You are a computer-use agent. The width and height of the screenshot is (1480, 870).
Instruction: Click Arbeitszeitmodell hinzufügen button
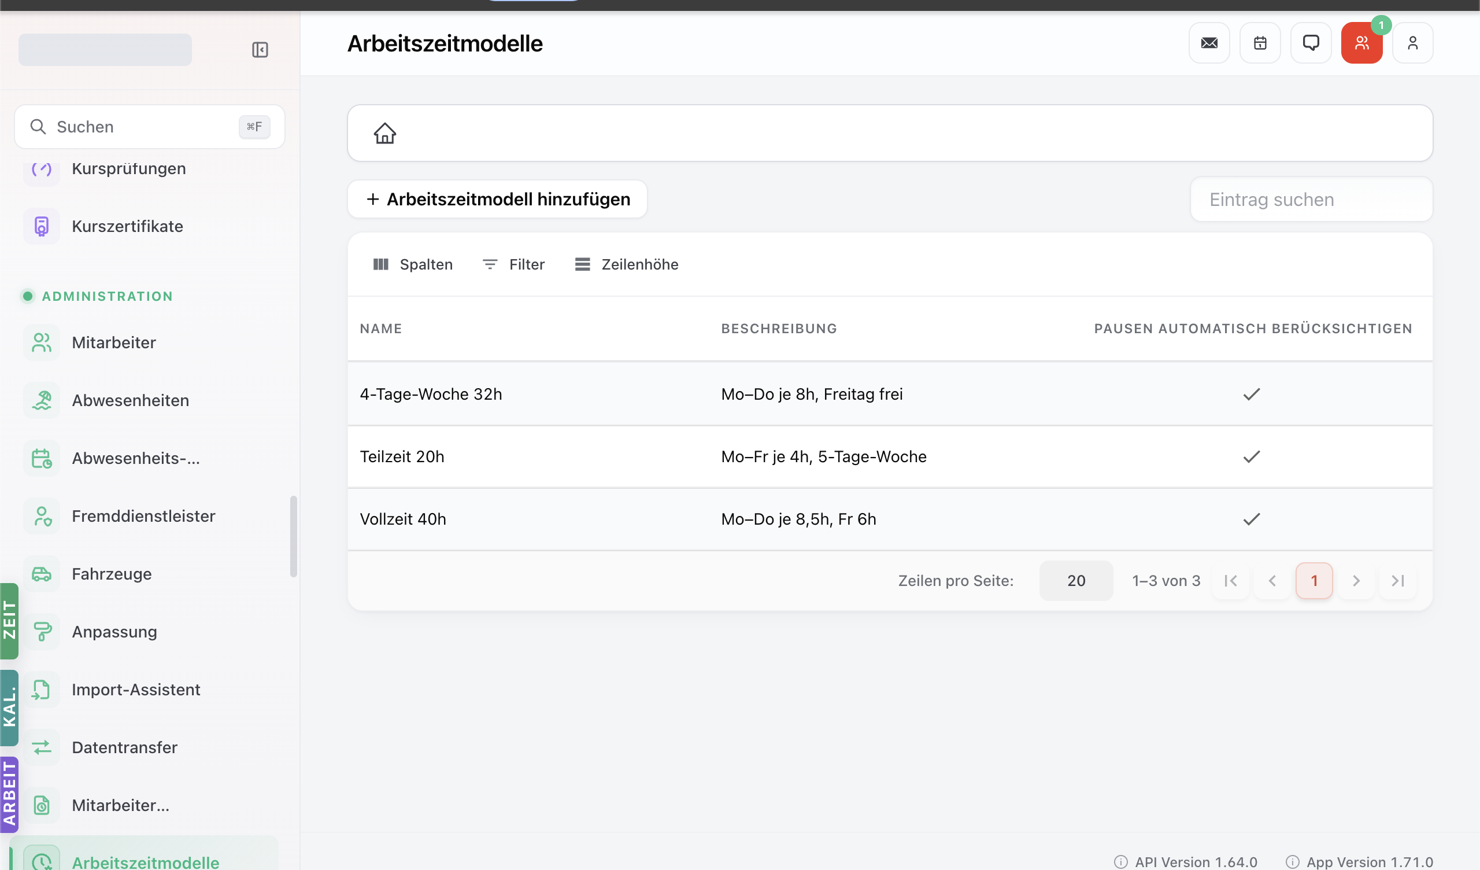[497, 199]
